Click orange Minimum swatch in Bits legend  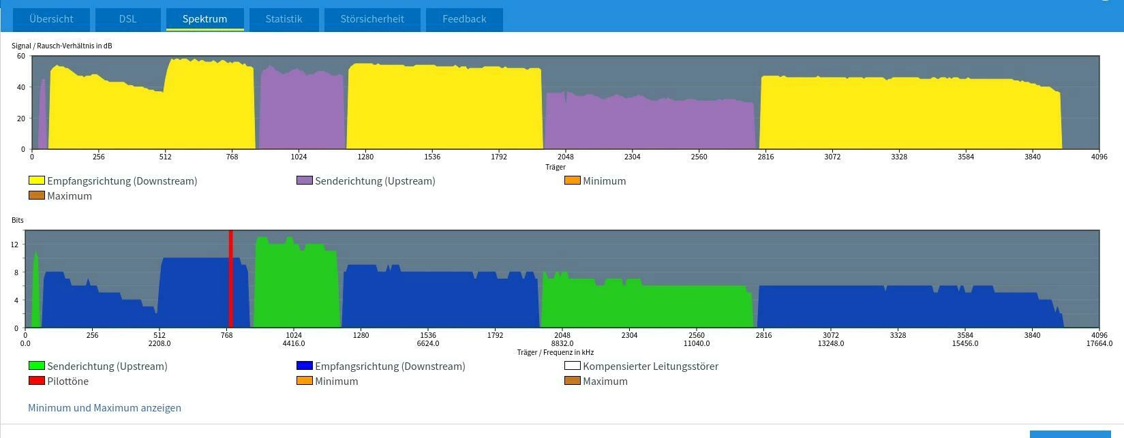(305, 381)
